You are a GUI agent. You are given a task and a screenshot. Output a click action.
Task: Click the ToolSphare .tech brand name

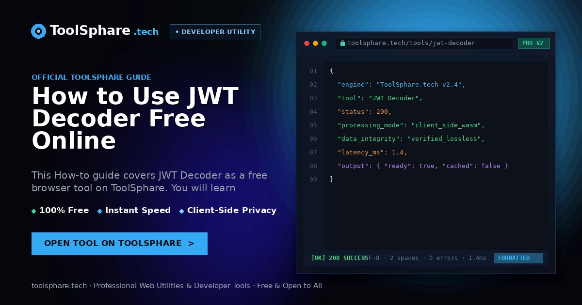tap(104, 31)
